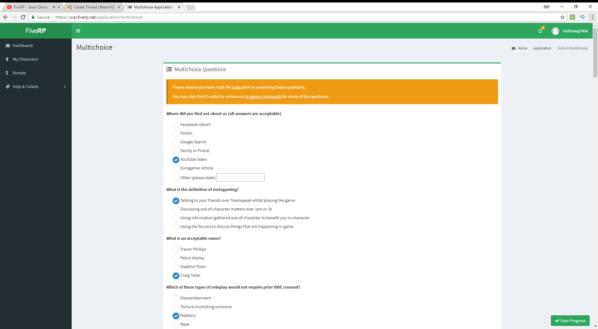
Task: Select Other (please state) radio option
Action: pyautogui.click(x=176, y=178)
